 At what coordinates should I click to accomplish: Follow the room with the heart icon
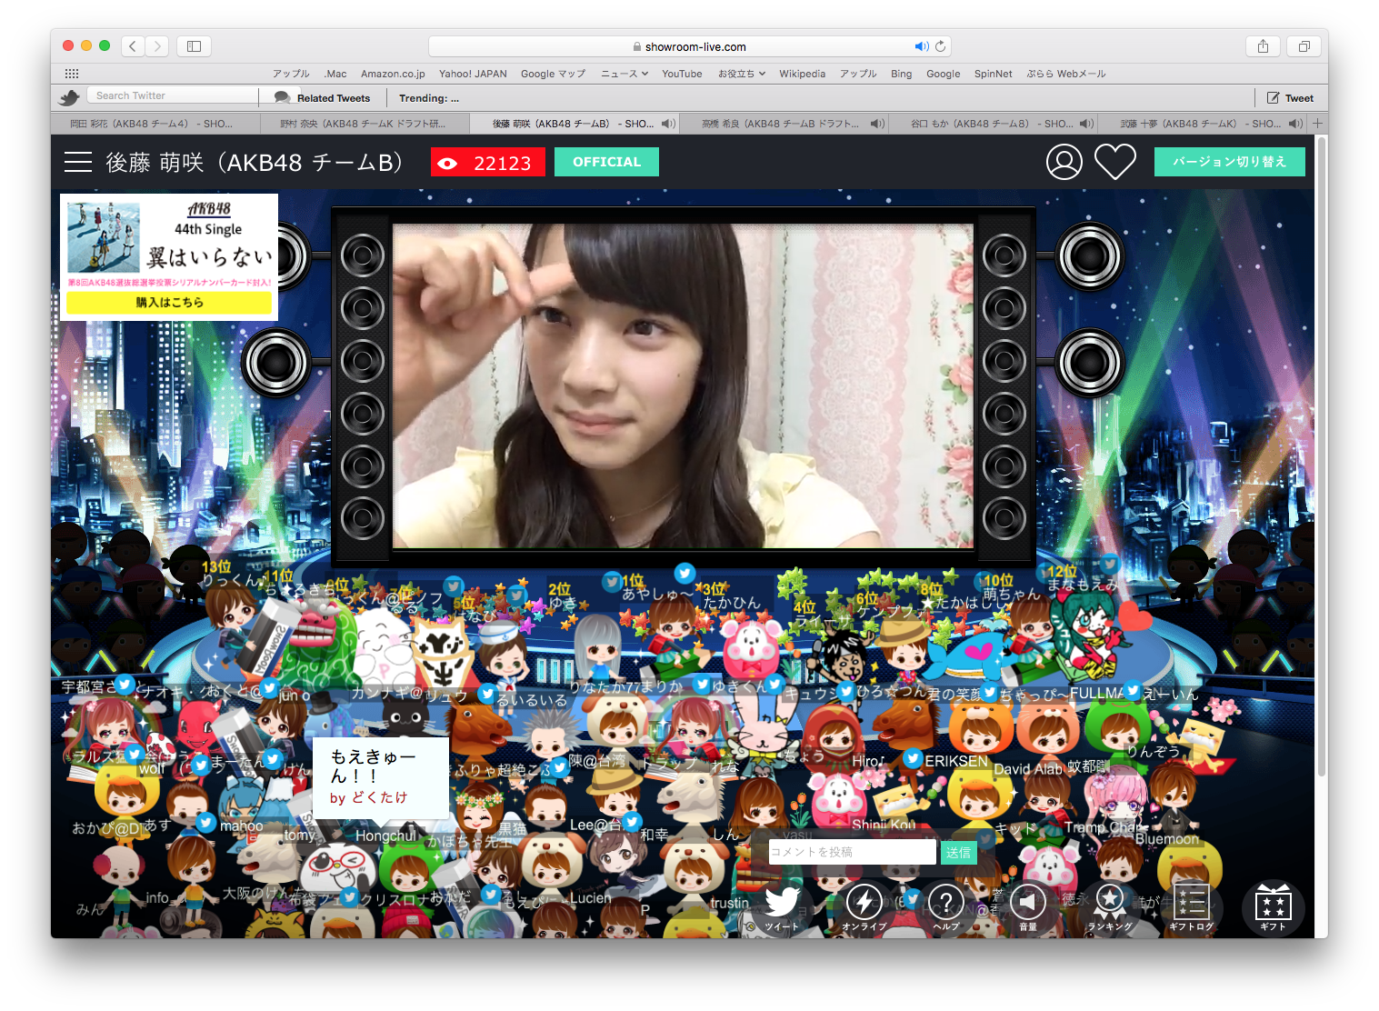click(x=1115, y=162)
